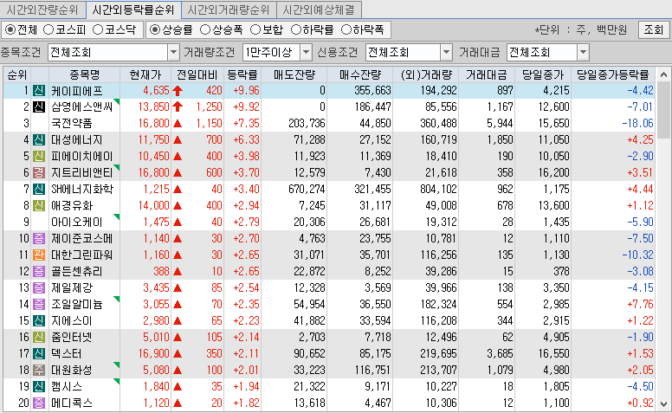The image size is (672, 413).
Task: Select the 코스피 radio button
Action: pyautogui.click(x=48, y=30)
